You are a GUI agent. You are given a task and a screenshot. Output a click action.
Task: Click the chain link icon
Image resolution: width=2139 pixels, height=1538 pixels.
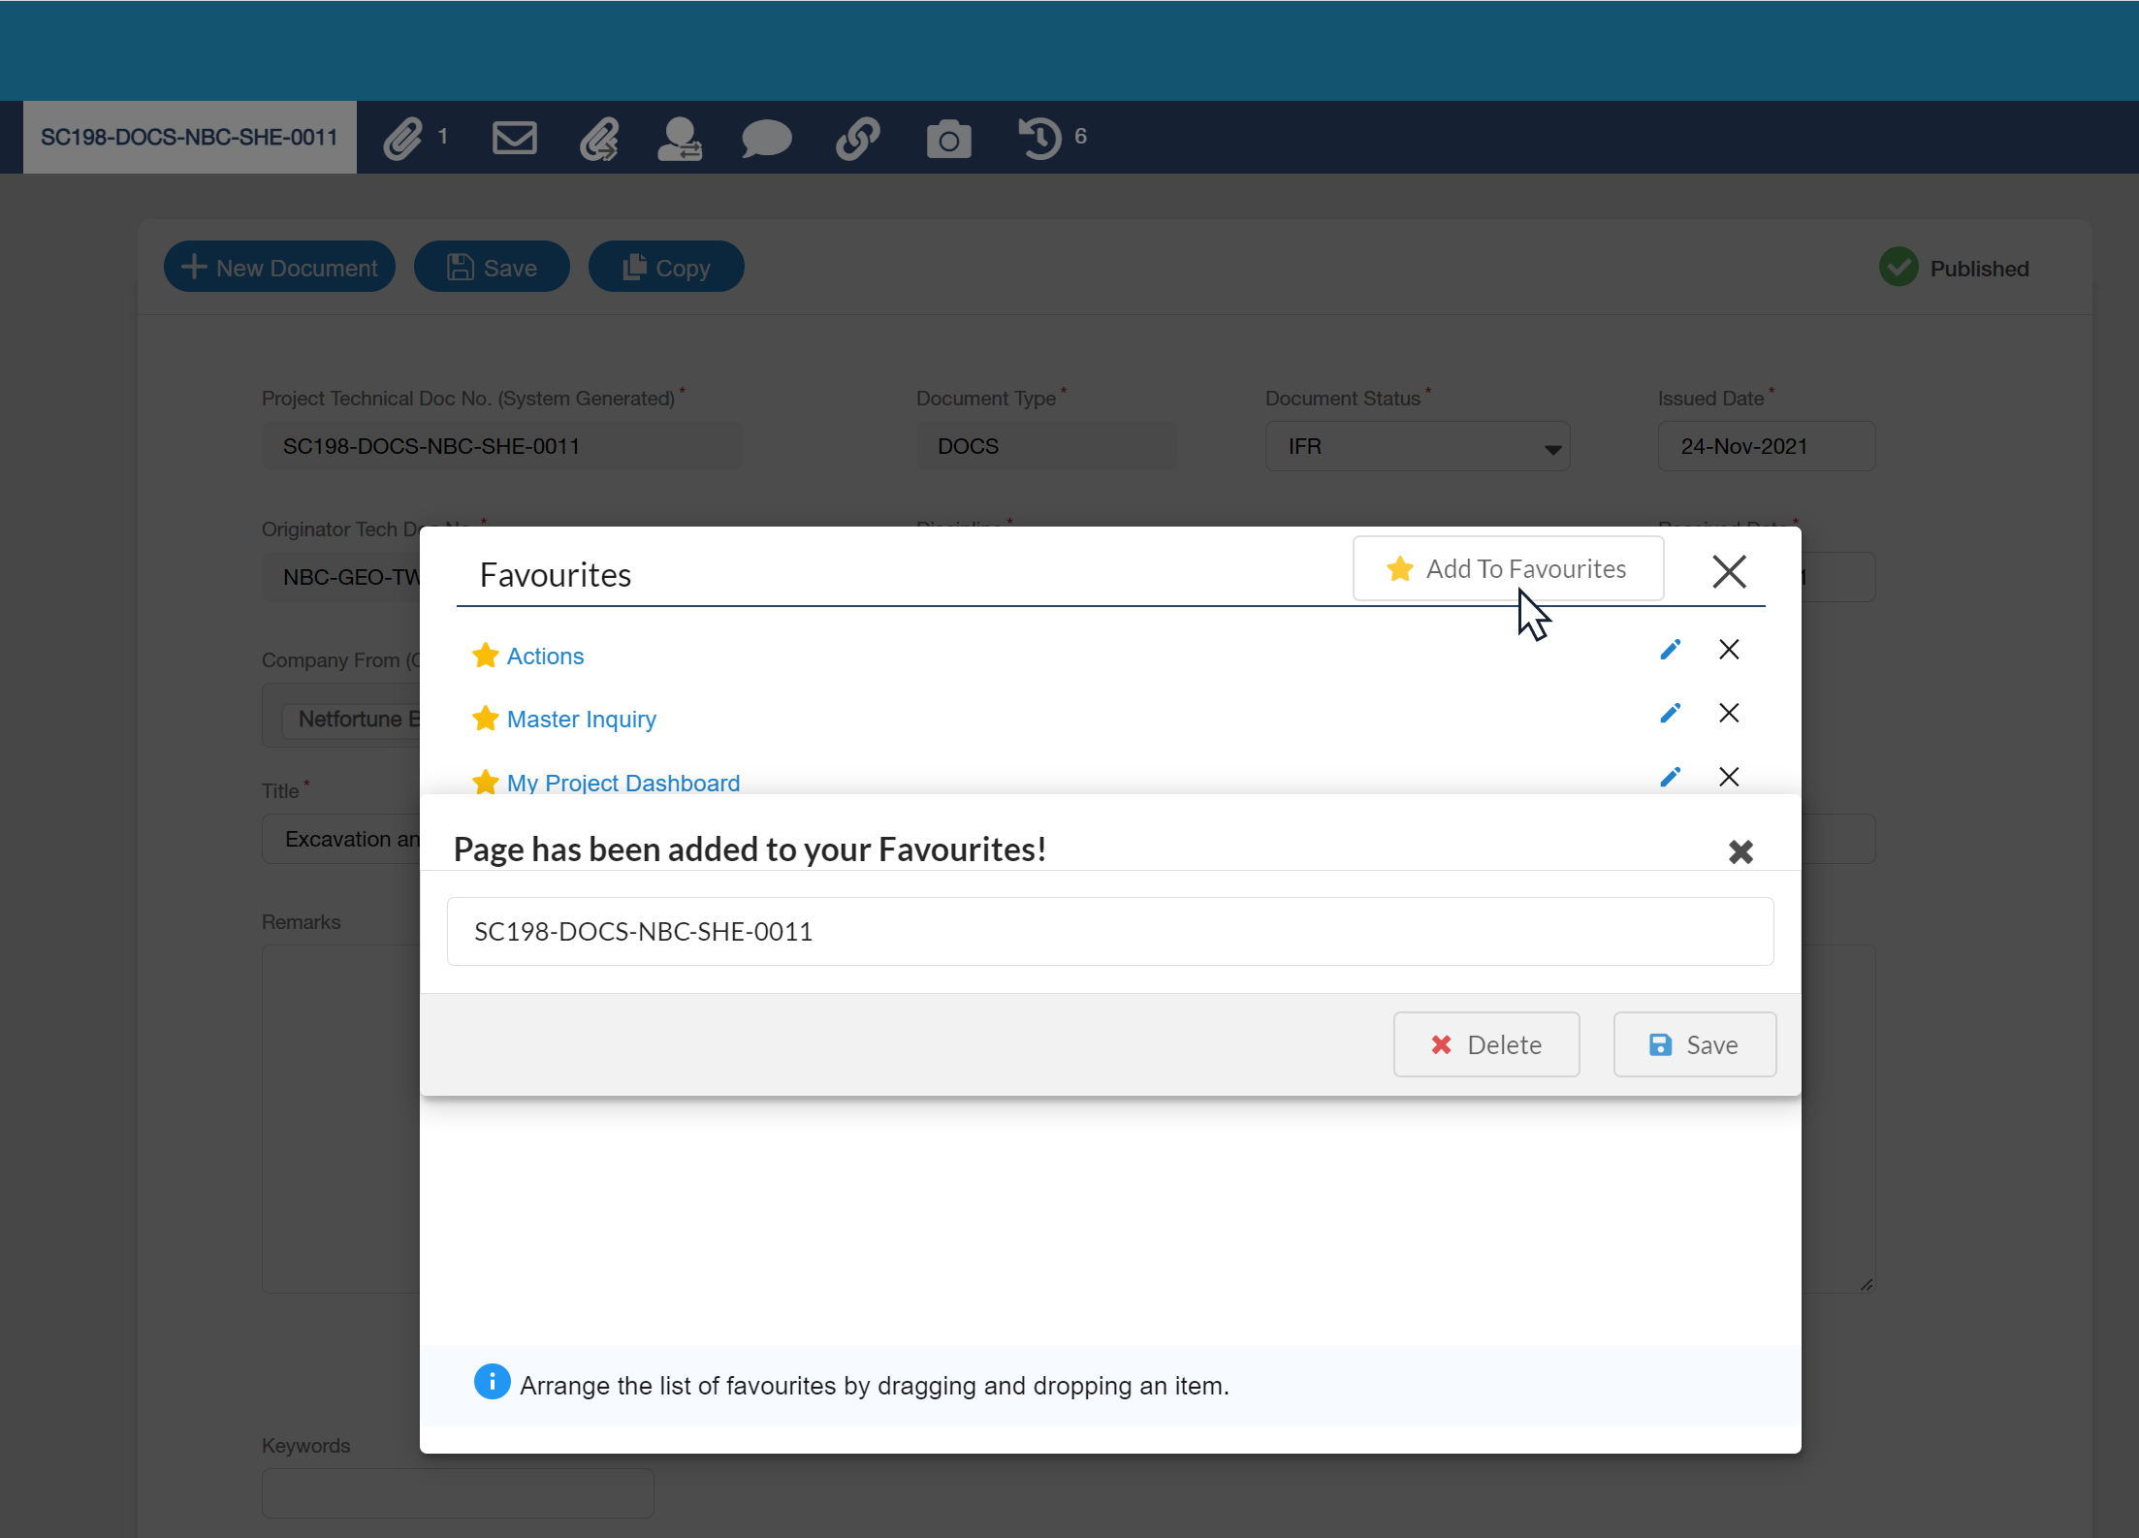pos(857,138)
